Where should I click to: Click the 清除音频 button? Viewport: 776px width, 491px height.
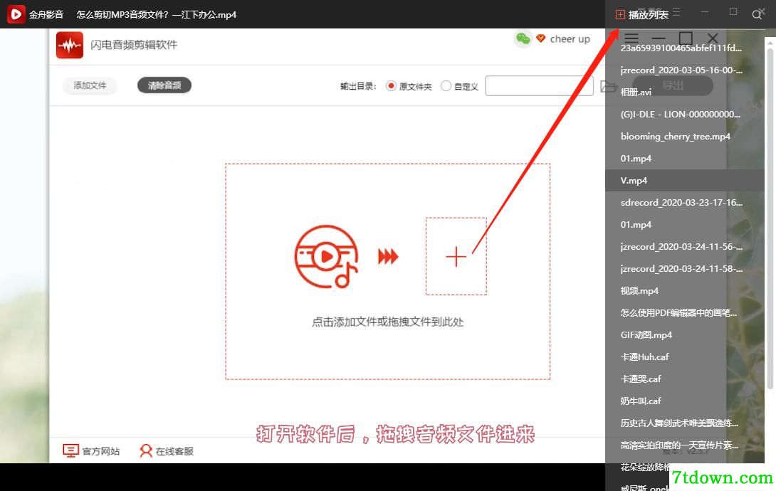(164, 85)
